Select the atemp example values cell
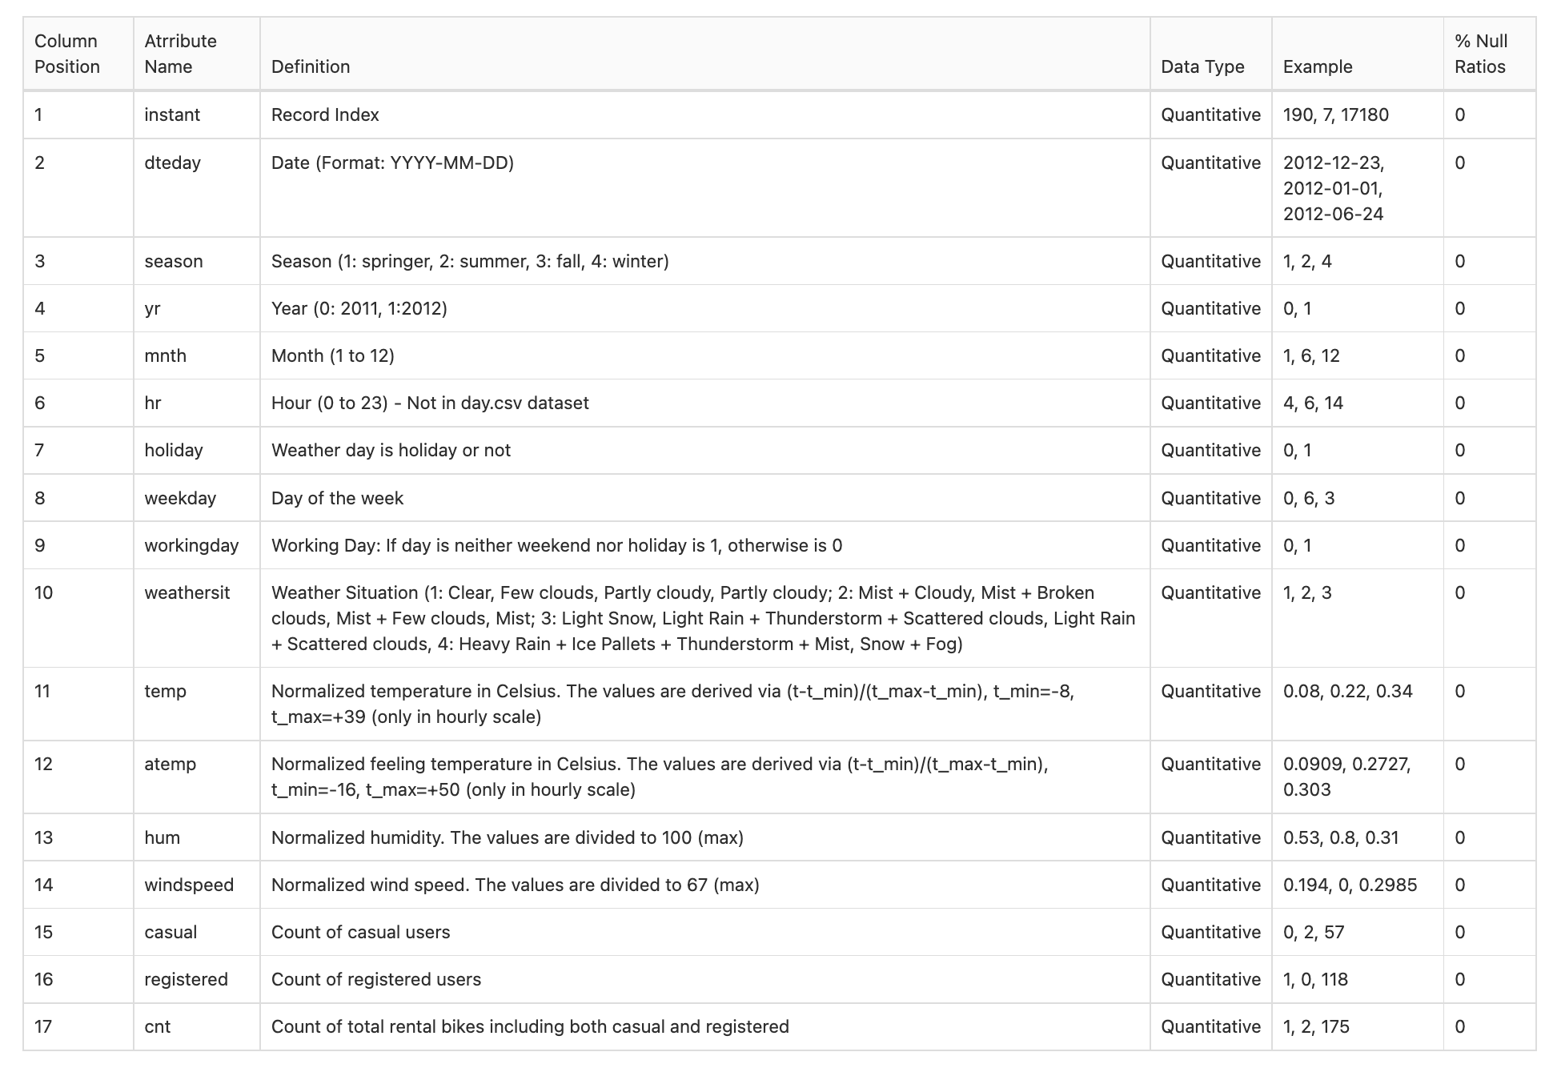1553x1068 pixels. click(1357, 777)
